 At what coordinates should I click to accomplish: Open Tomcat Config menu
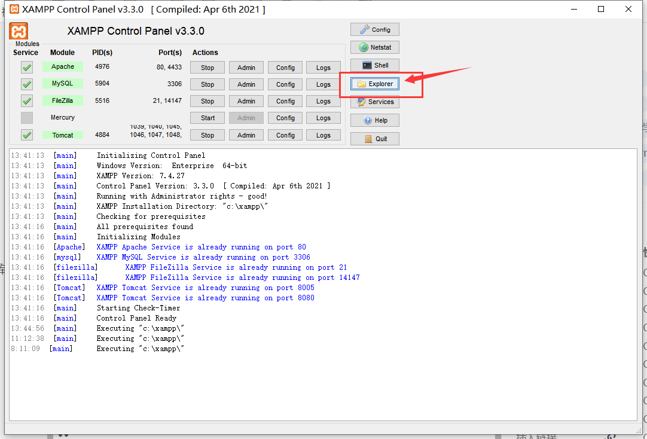coord(285,135)
